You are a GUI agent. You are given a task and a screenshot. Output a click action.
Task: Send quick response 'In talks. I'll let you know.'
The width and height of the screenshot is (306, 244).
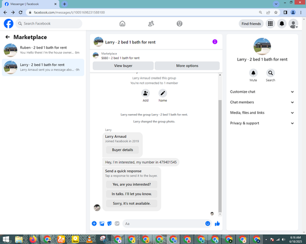click(132, 194)
